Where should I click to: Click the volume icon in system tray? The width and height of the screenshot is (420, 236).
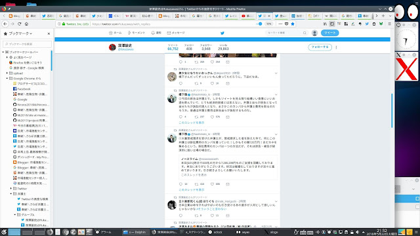357,232
